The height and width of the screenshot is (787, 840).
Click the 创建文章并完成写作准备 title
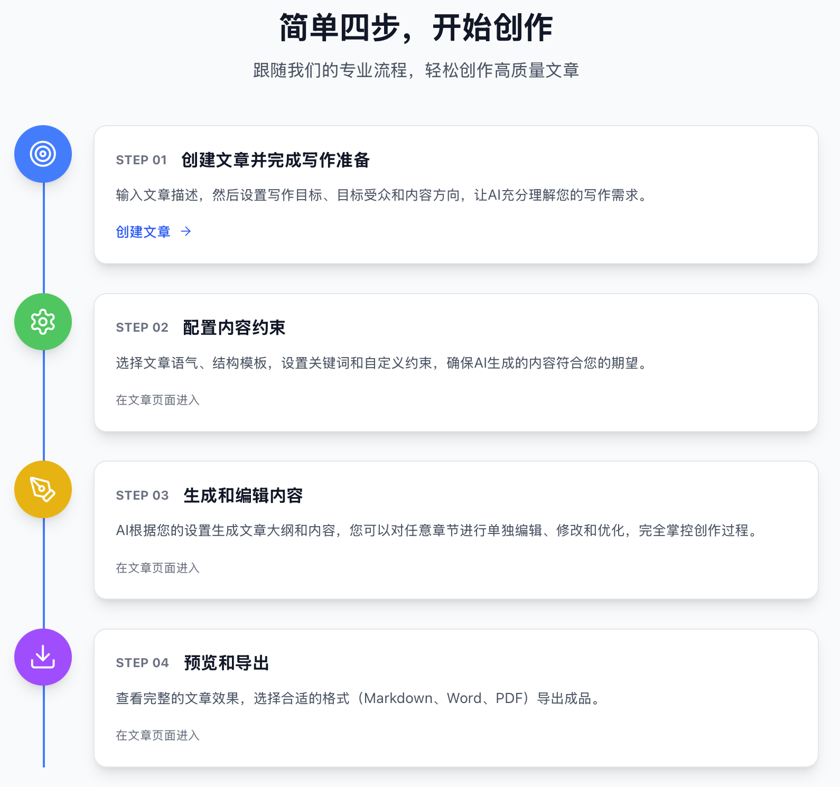(x=275, y=160)
